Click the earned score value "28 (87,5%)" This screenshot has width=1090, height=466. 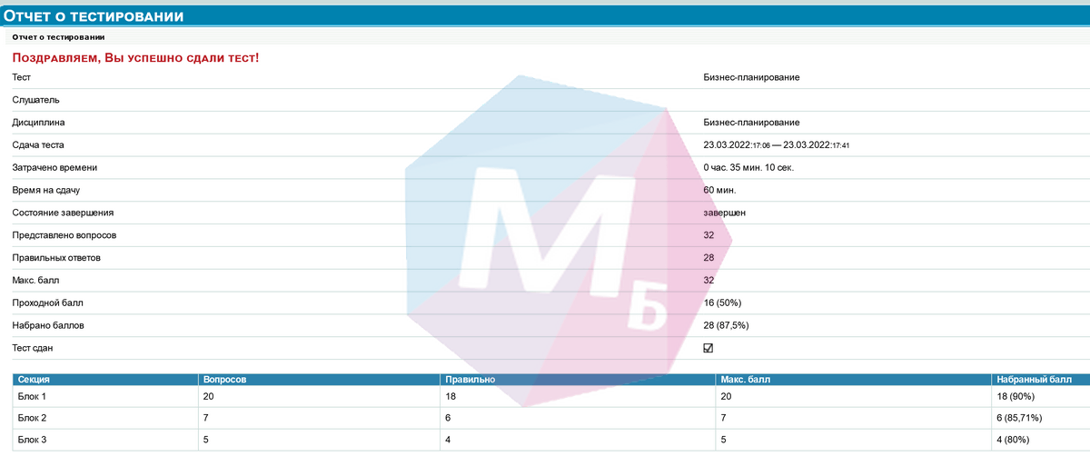(726, 325)
